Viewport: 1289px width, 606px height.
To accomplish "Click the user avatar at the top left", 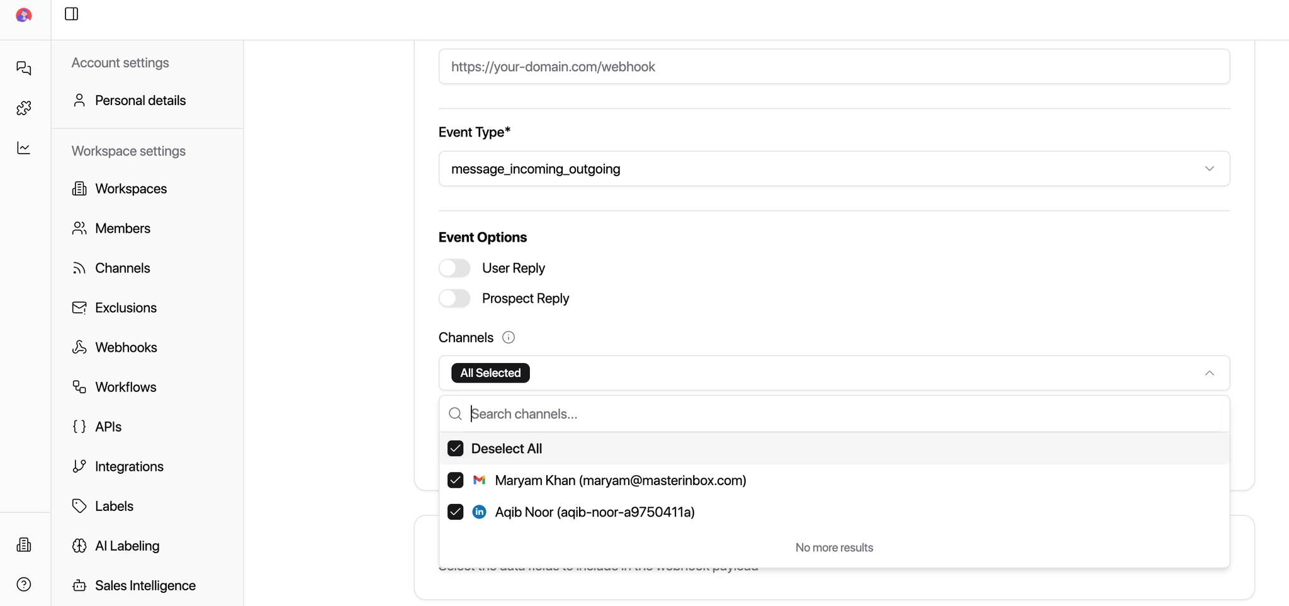I will pyautogui.click(x=23, y=15).
